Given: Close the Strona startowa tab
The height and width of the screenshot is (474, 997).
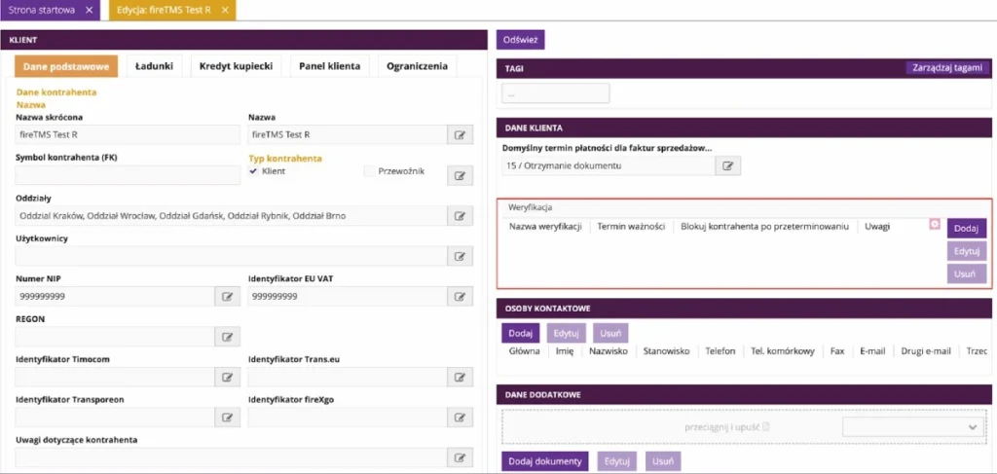Looking at the screenshot, I should tap(89, 11).
